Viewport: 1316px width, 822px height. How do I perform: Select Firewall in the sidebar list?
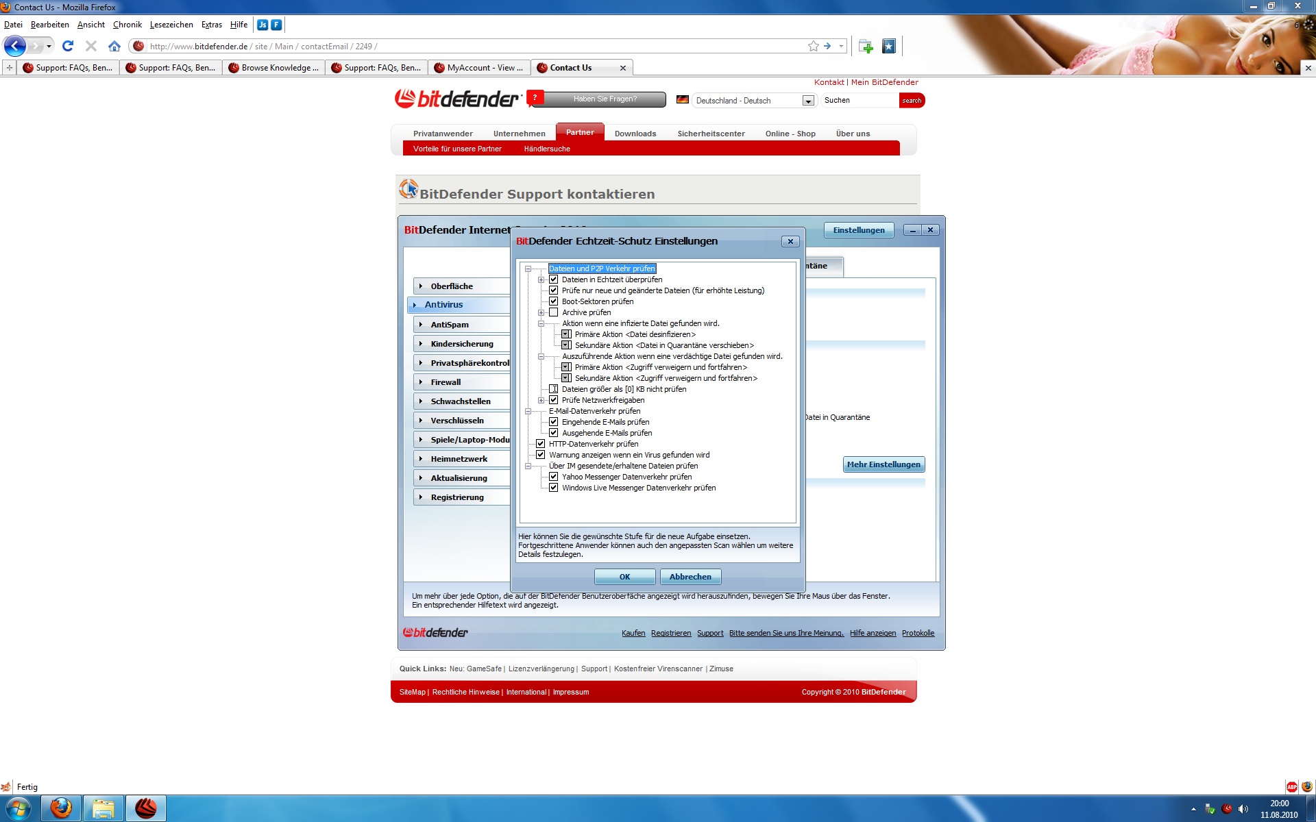point(461,382)
